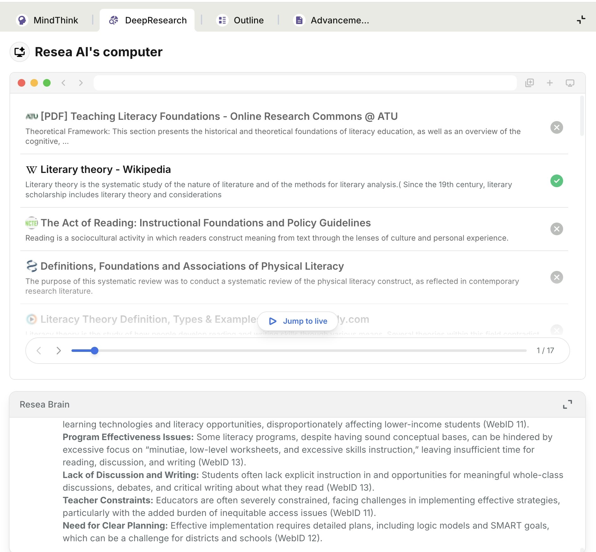Switch to the DeepResearch tab
This screenshot has width=596, height=552.
(147, 20)
